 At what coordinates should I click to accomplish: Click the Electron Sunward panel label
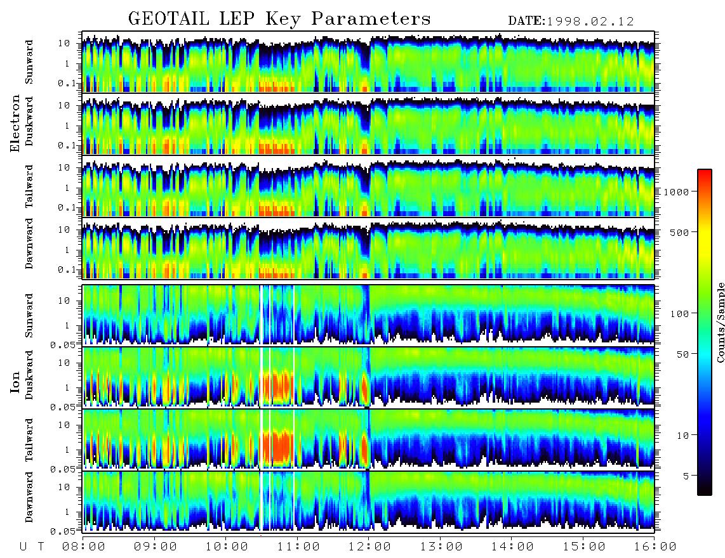[x=29, y=62]
